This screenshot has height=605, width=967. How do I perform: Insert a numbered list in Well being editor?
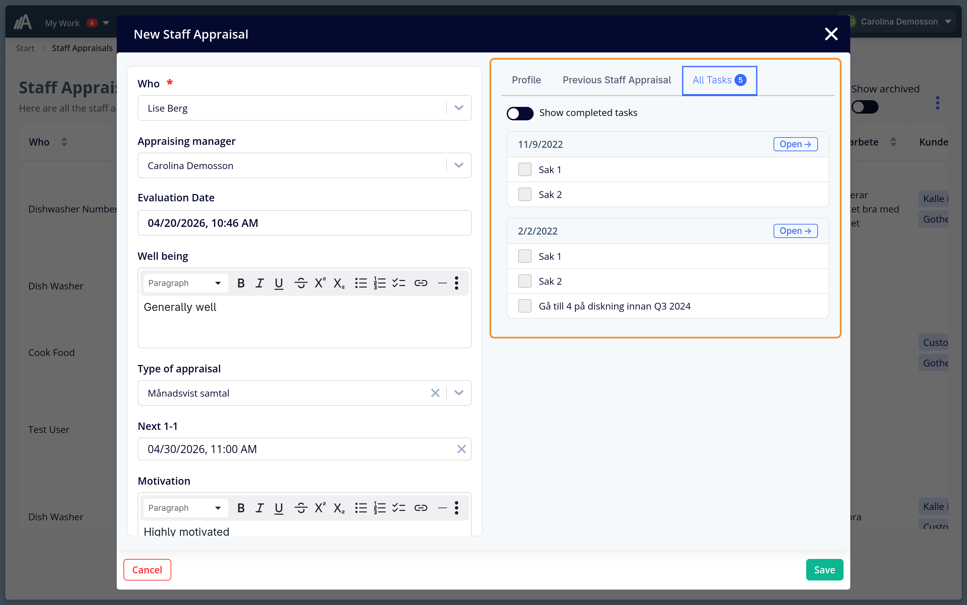[x=379, y=283]
